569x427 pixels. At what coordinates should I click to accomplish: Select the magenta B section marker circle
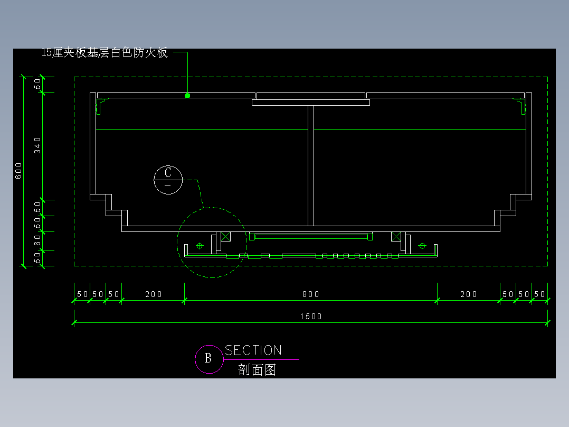(x=209, y=359)
